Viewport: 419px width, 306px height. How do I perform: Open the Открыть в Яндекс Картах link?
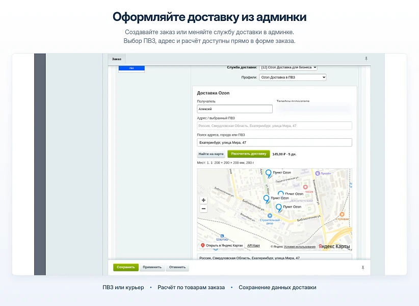click(x=222, y=245)
